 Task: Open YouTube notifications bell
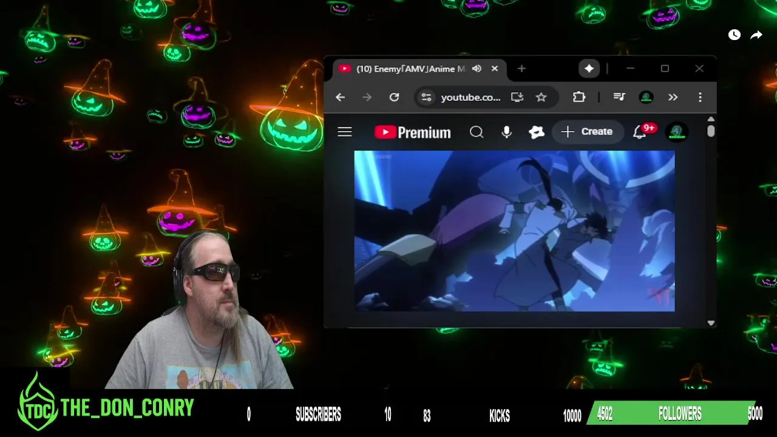[640, 132]
